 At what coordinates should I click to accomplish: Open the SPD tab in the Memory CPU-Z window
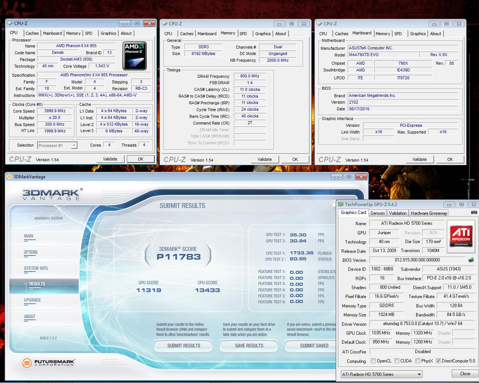[243, 34]
